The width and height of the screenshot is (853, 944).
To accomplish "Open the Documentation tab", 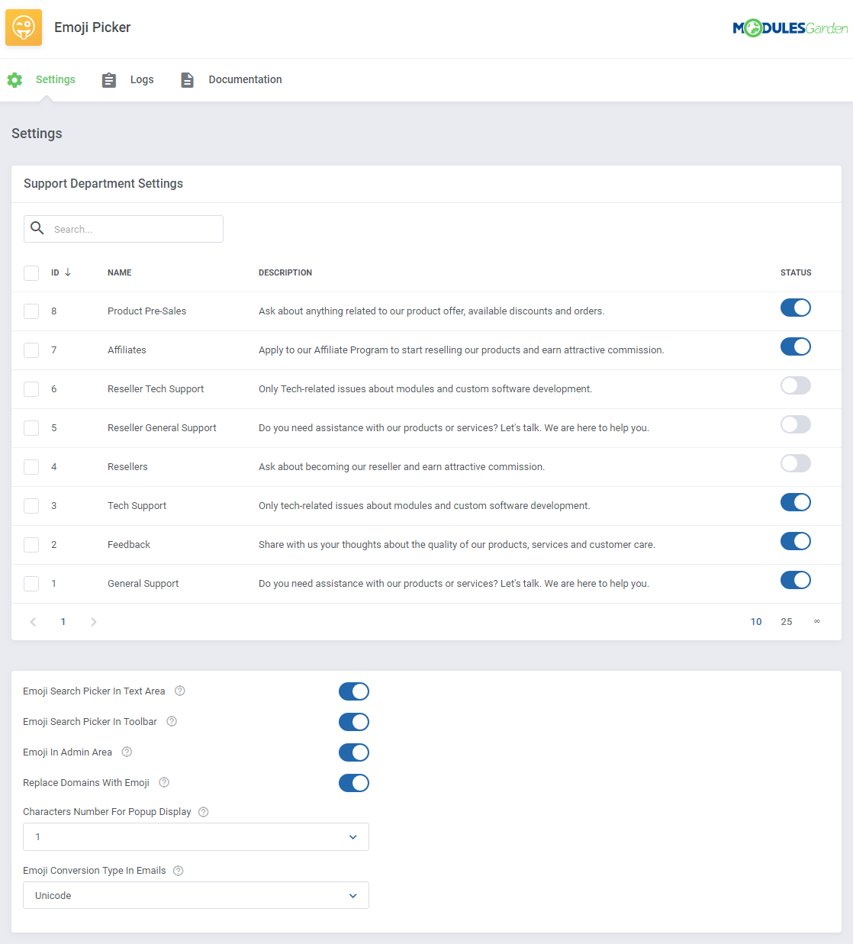I will (231, 79).
